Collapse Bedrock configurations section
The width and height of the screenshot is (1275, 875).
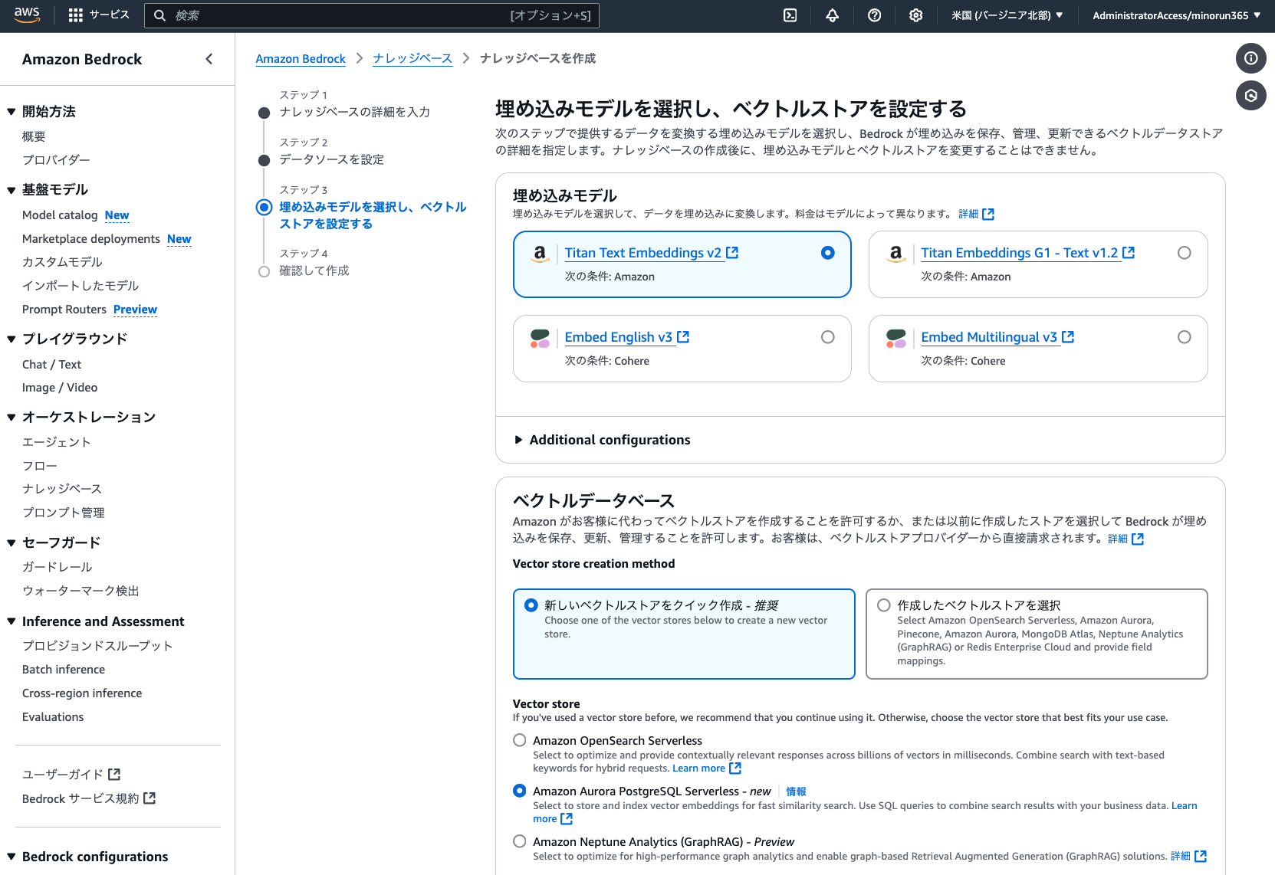[12, 857]
